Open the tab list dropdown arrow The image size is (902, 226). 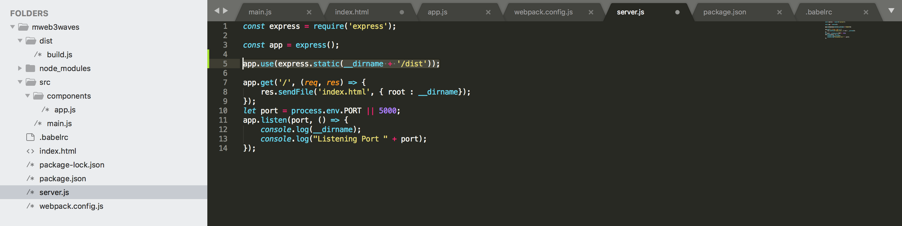point(891,11)
